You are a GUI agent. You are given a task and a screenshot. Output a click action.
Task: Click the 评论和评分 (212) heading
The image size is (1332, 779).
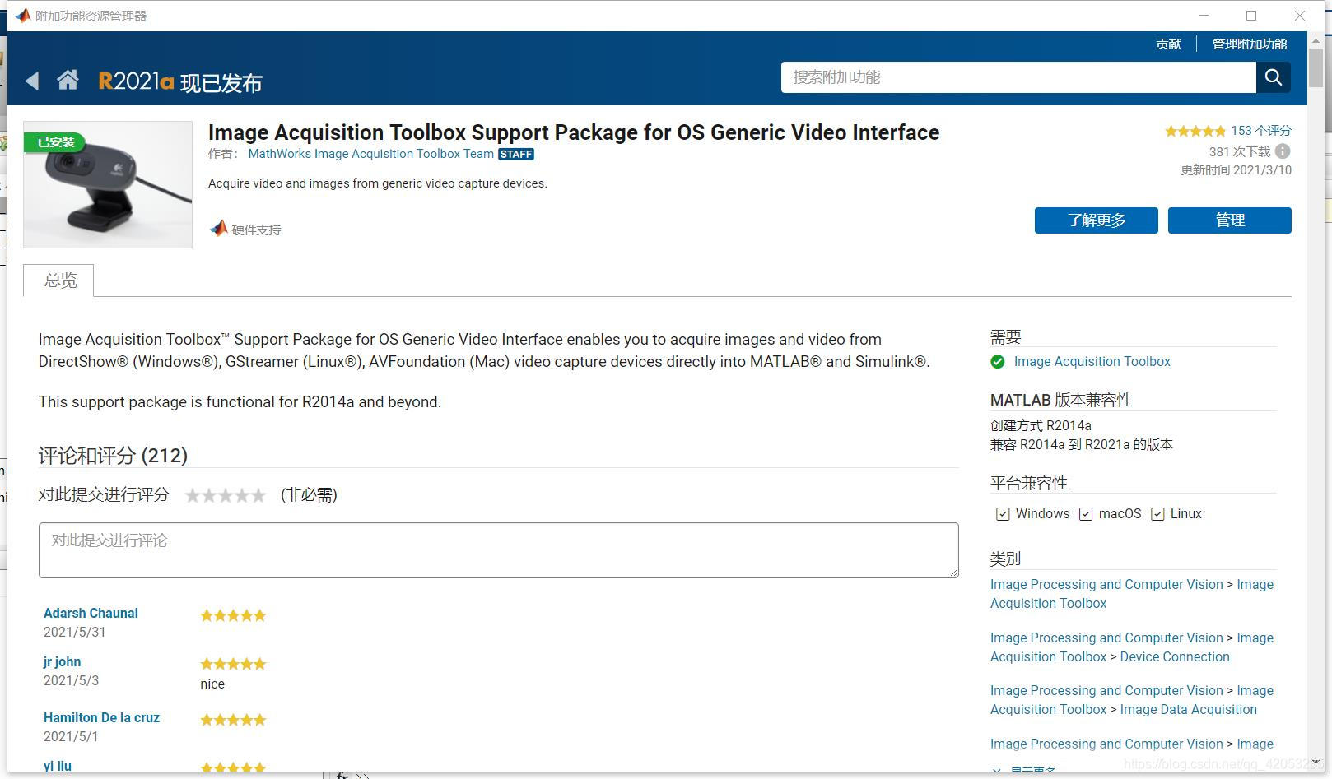(113, 456)
